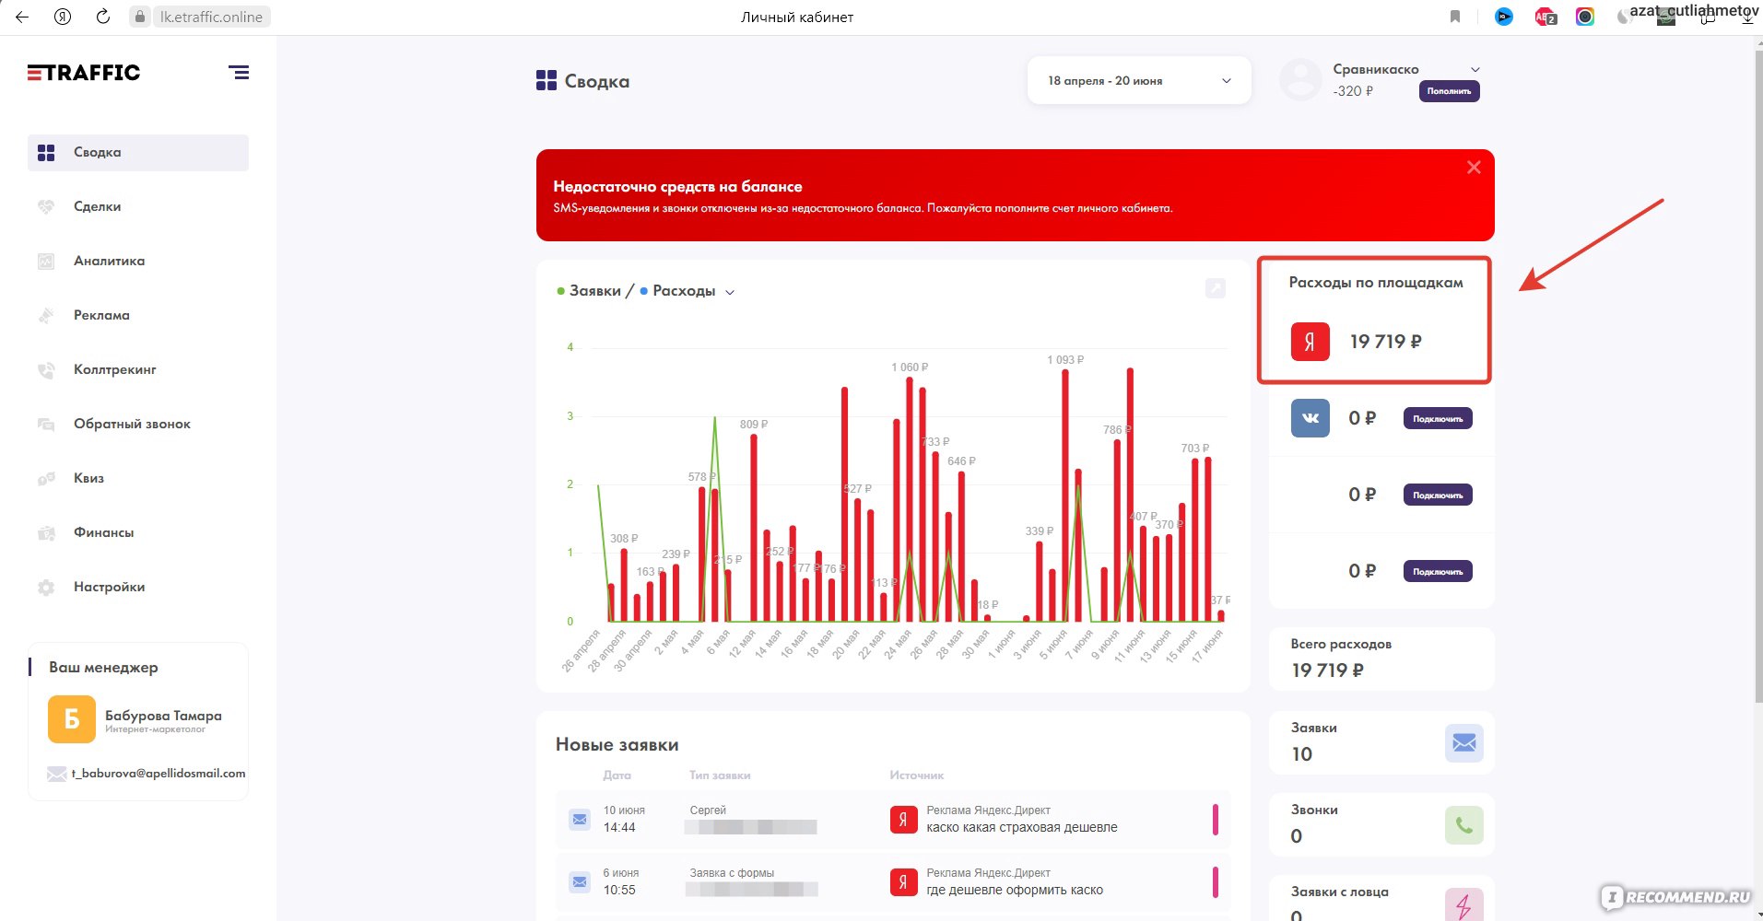Click the pink marker on 10 июня row
This screenshot has height=921, width=1763.
pos(1216,820)
